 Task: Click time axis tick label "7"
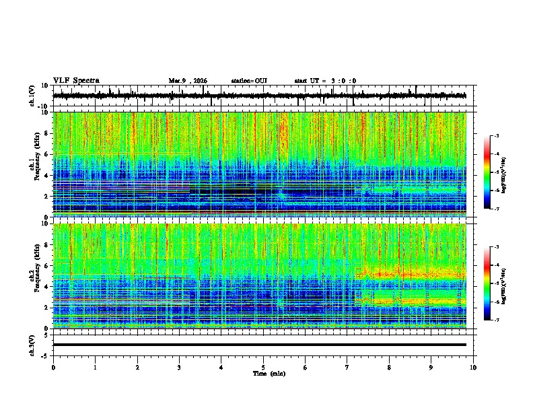click(x=347, y=368)
